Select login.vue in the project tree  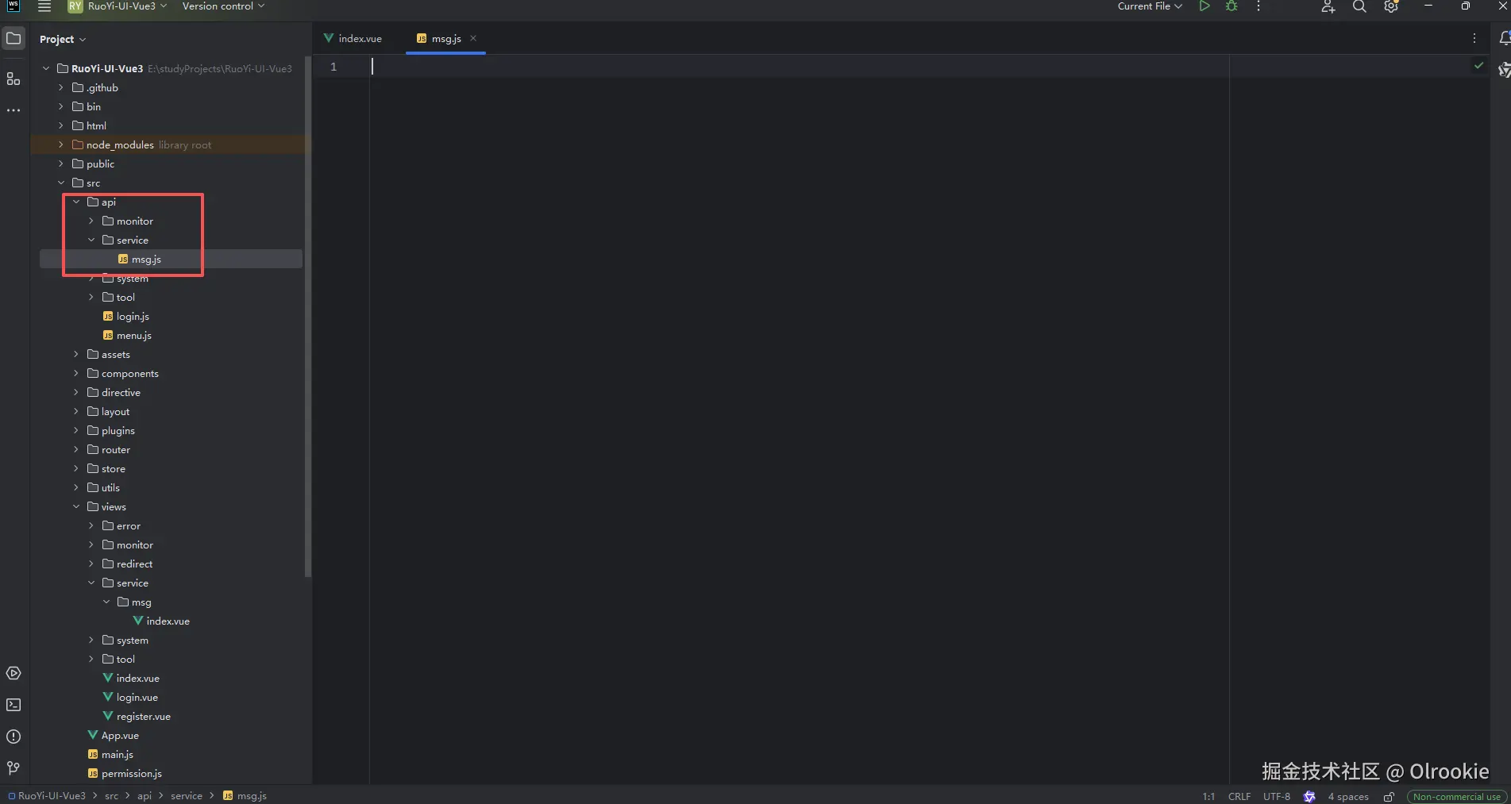pos(137,697)
